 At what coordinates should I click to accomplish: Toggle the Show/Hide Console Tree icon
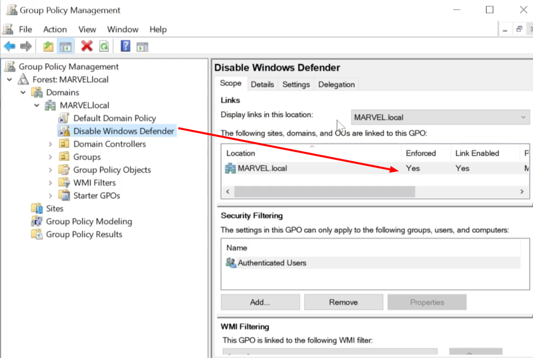coord(65,46)
